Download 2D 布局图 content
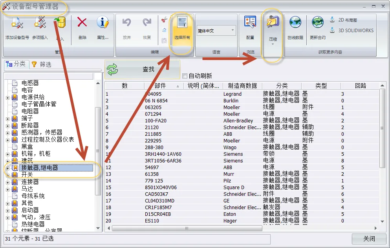The height and width of the screenshot is (248, 390). coord(343,20)
